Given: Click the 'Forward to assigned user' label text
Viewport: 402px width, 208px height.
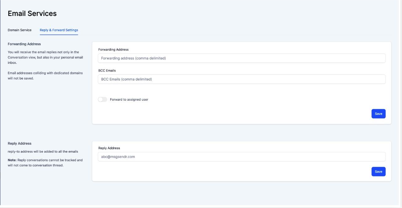Looking at the screenshot, I should 129,99.
